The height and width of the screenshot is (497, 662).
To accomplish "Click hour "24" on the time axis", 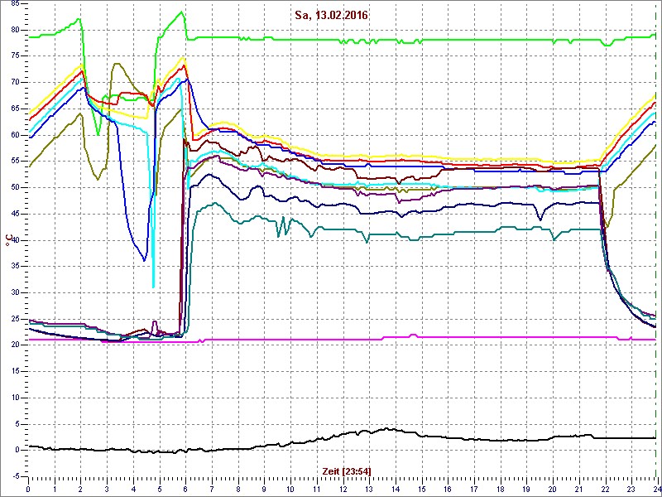I will click(x=656, y=490).
